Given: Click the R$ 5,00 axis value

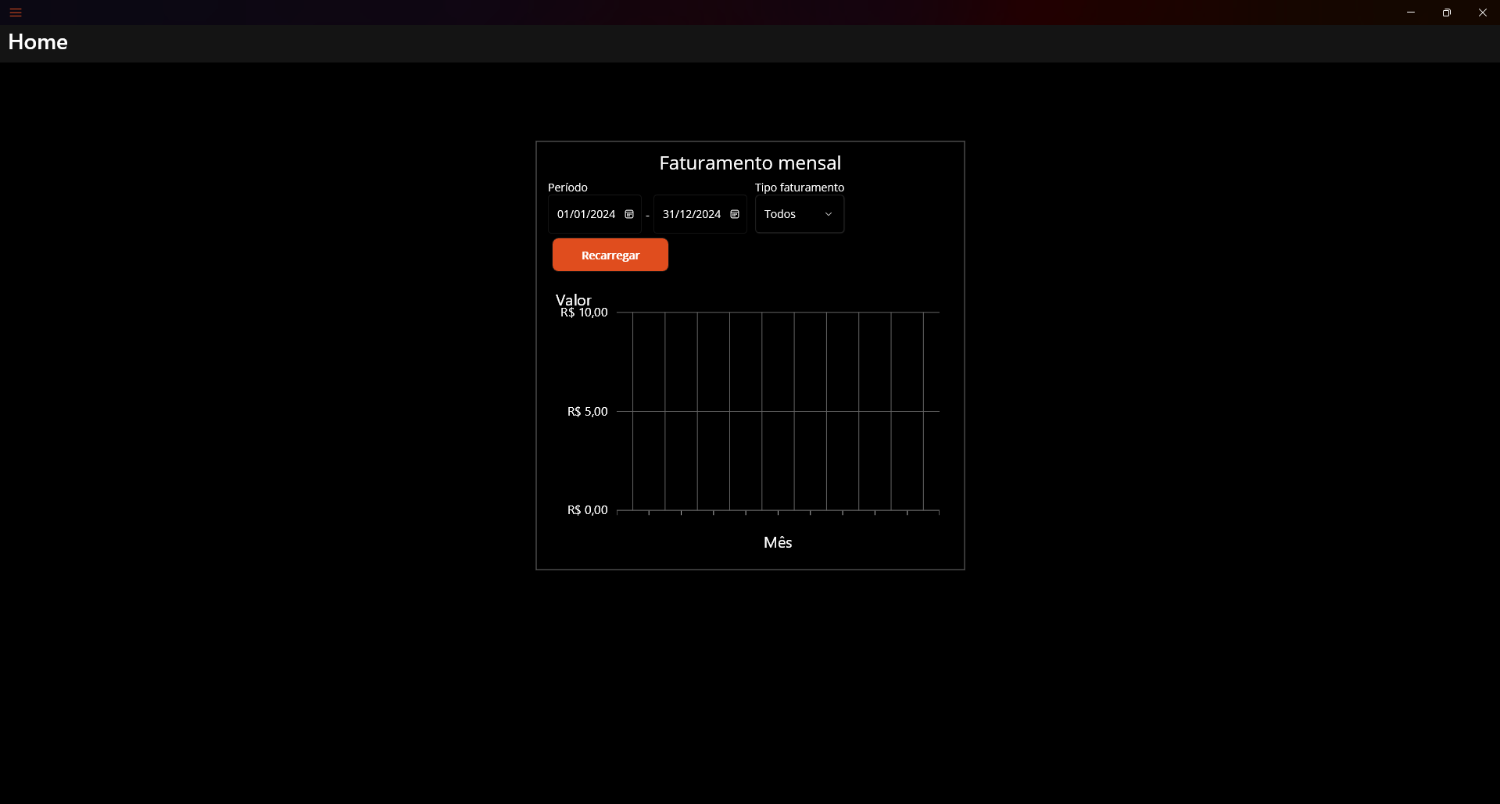Looking at the screenshot, I should [x=587, y=412].
